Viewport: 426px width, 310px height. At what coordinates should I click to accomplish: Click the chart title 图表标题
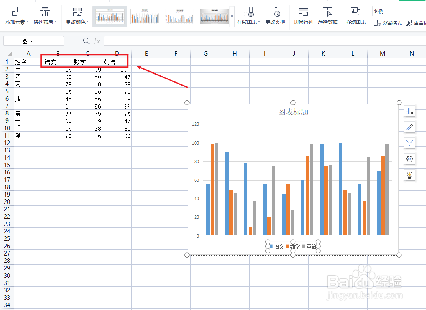point(293,112)
